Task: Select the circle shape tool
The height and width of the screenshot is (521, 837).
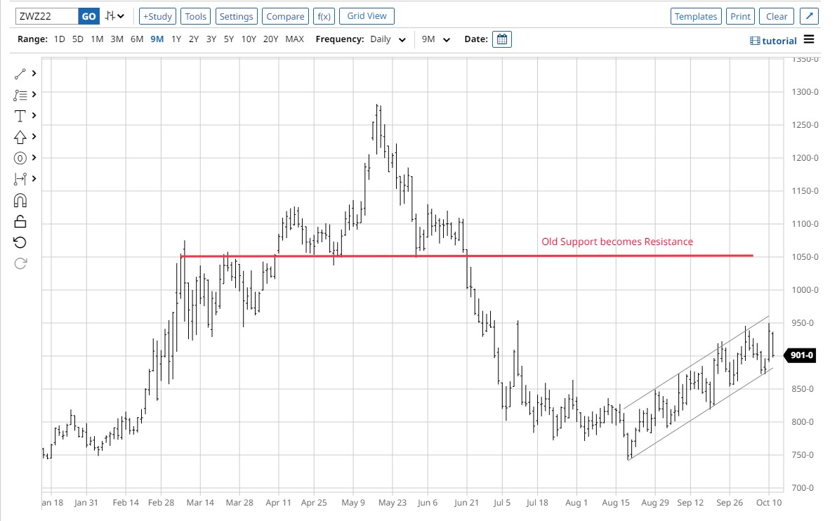Action: (20, 158)
